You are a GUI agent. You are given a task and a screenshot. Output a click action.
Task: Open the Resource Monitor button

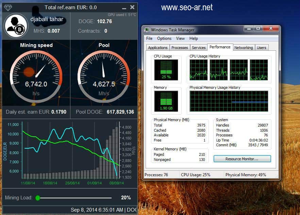[x=242, y=159]
